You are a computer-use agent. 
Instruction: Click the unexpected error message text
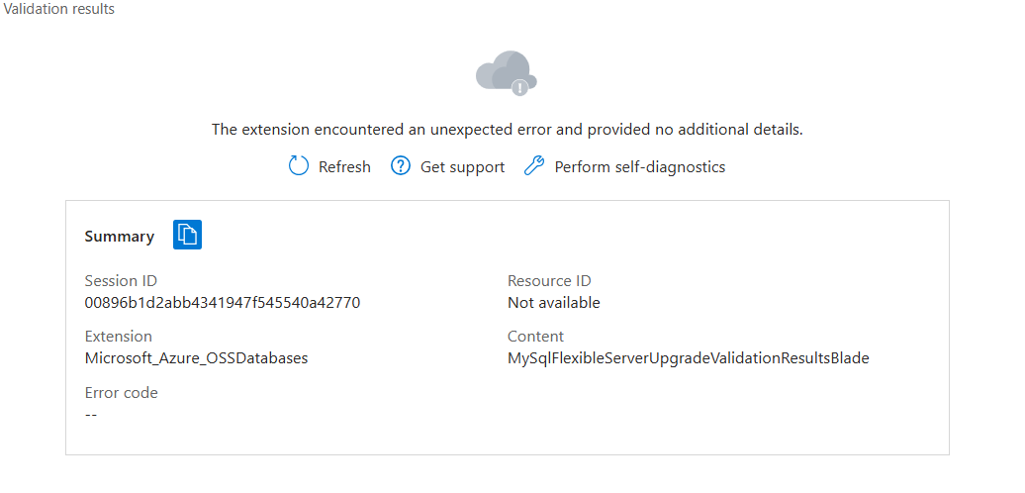508,130
